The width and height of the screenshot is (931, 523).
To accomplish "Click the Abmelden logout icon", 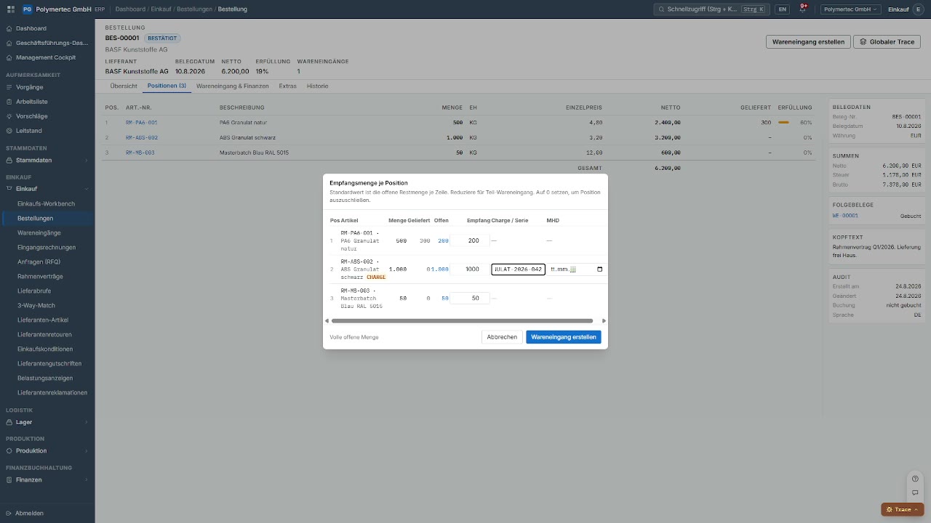I will click(9, 513).
